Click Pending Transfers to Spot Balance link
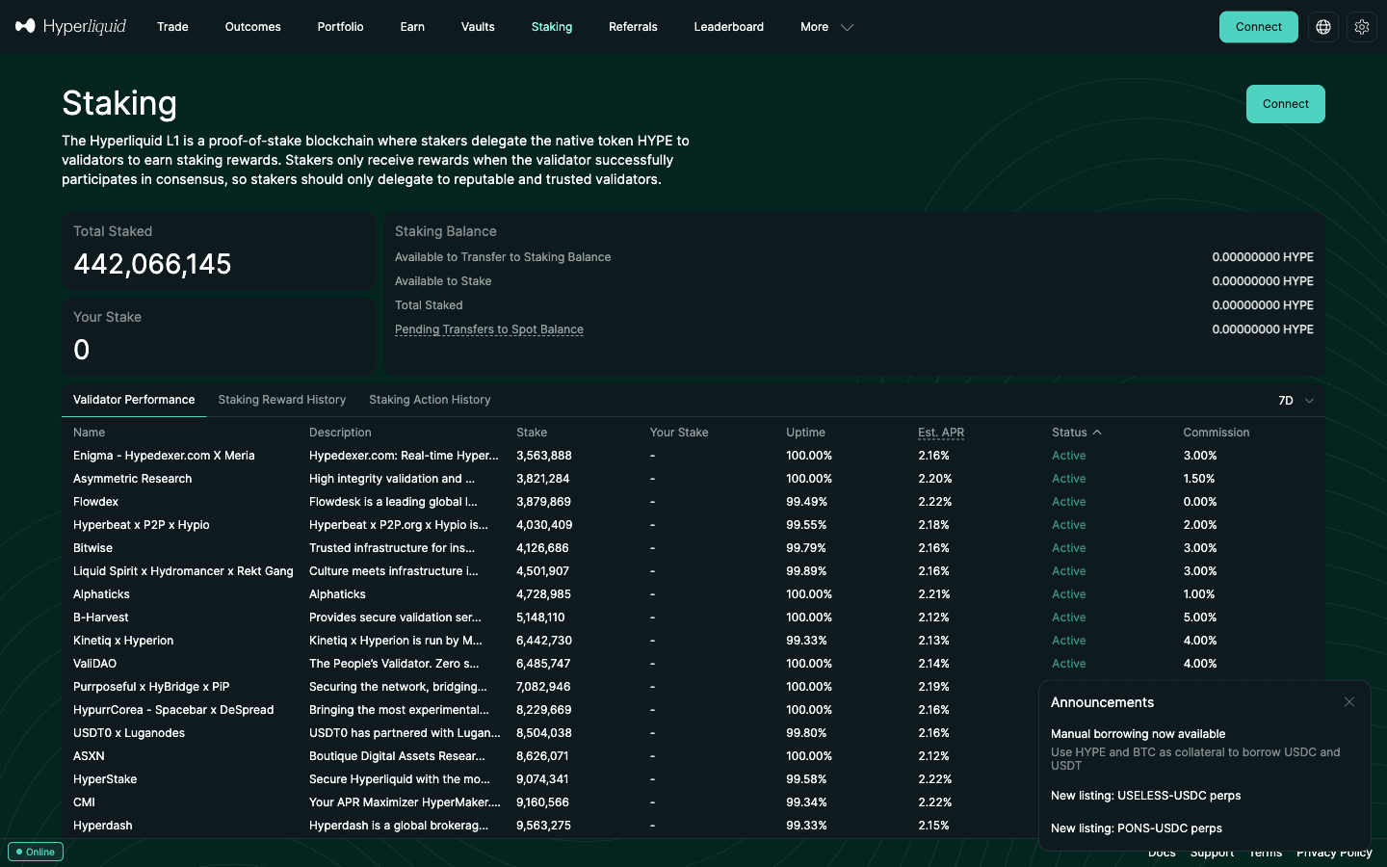 489,329
